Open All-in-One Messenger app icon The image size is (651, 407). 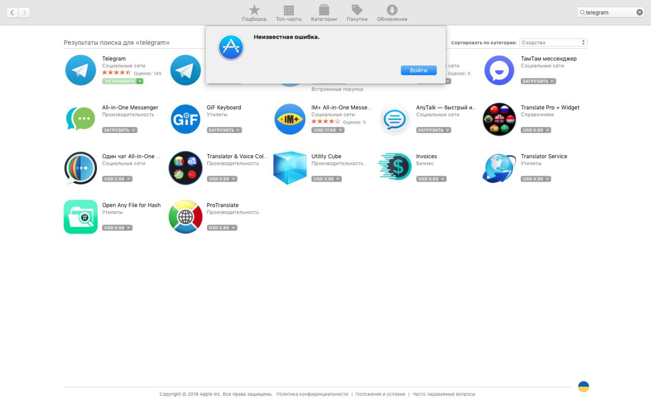tap(80, 119)
